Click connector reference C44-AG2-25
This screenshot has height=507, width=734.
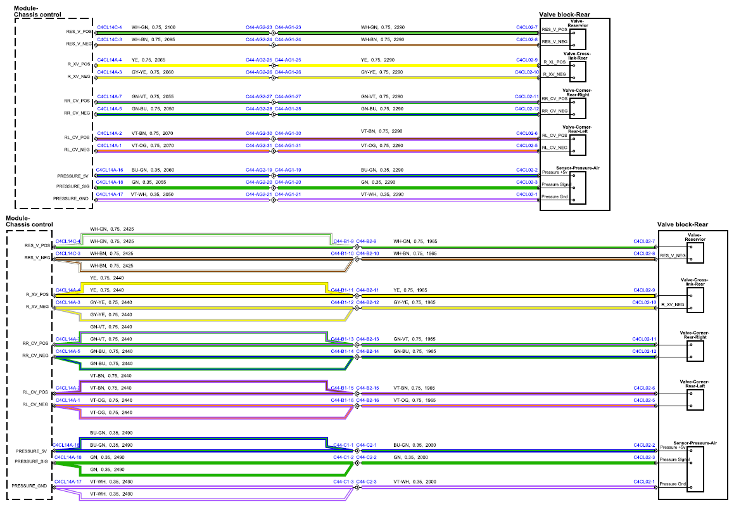pos(259,60)
